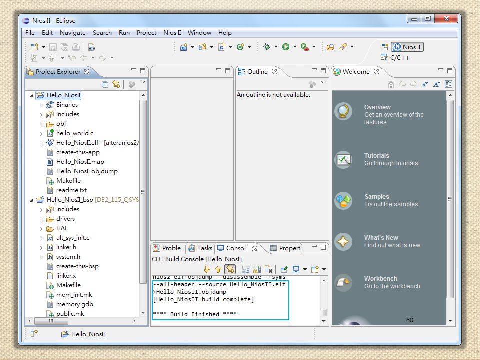This screenshot has width=480, height=360.
Task: Click the Open folder toolbar icon
Action: (x=330, y=47)
